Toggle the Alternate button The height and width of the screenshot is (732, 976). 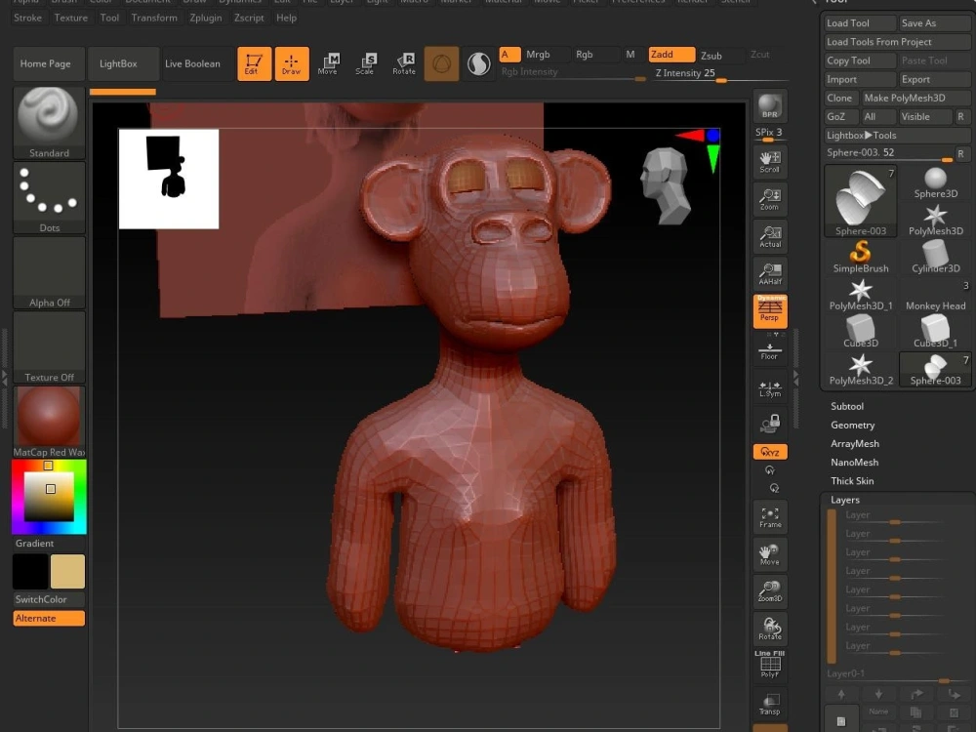pos(49,618)
